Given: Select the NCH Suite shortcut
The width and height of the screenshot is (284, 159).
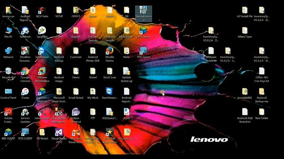Looking at the screenshot, I should point(42,11).
